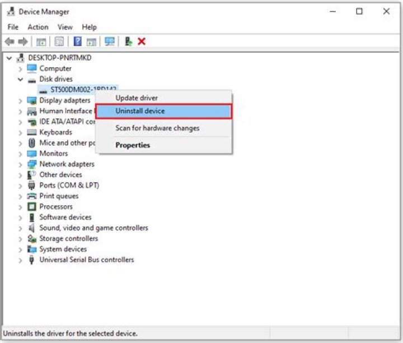Click the Device Manager title bar icon
This screenshot has width=403, height=343.
pos(11,12)
